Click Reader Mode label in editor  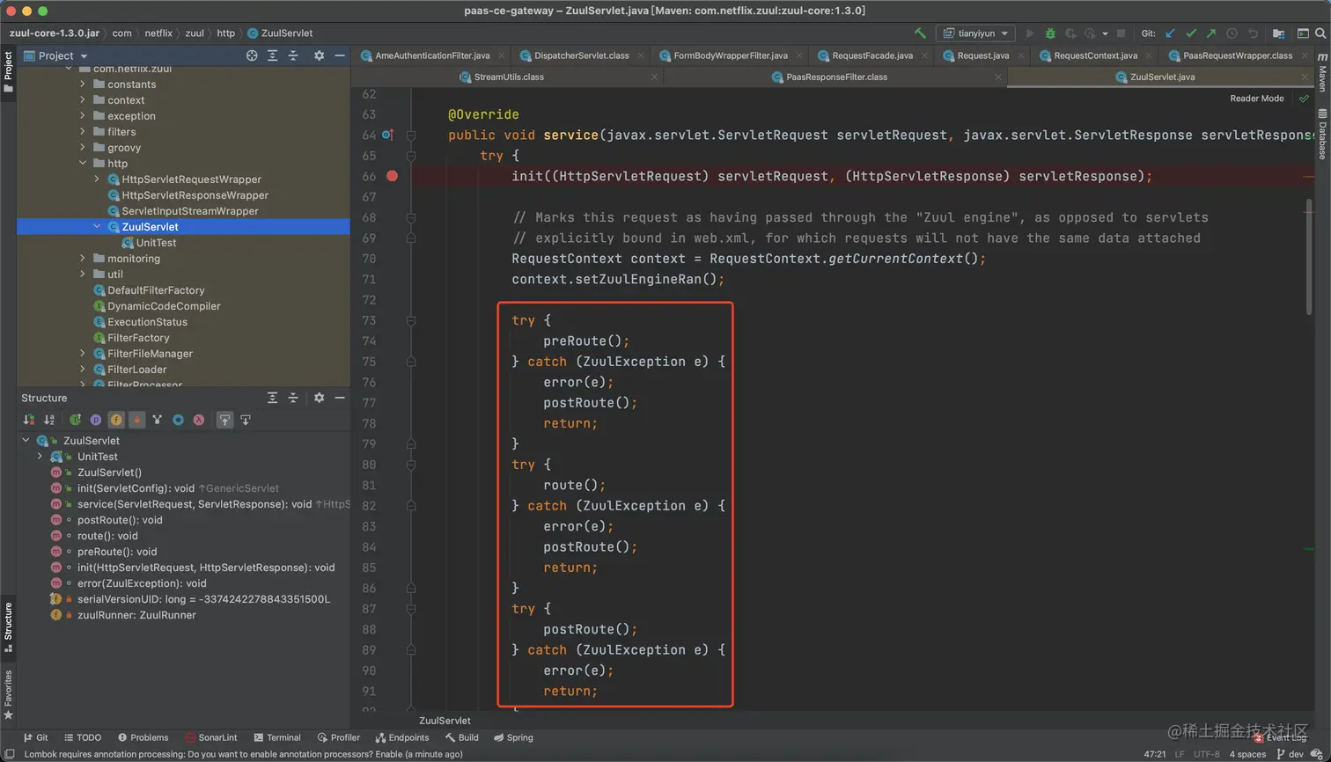[x=1256, y=99]
